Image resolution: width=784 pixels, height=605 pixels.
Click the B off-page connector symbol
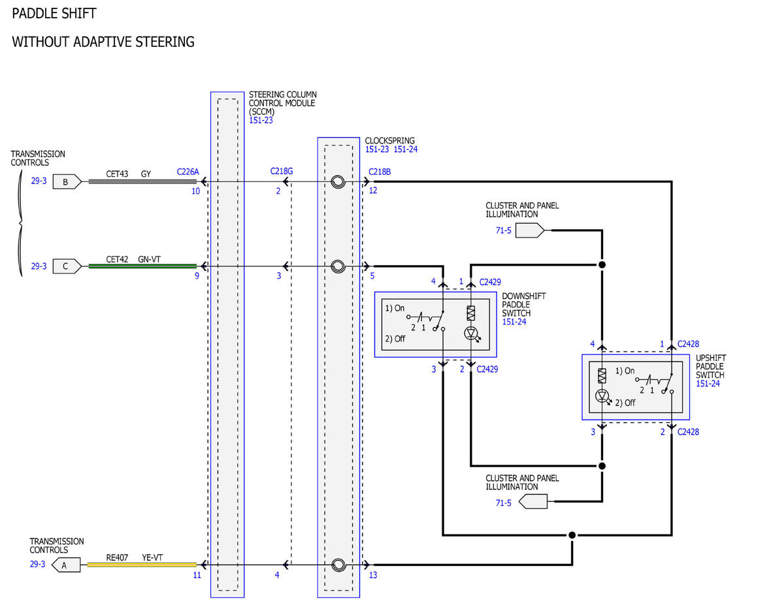point(67,182)
